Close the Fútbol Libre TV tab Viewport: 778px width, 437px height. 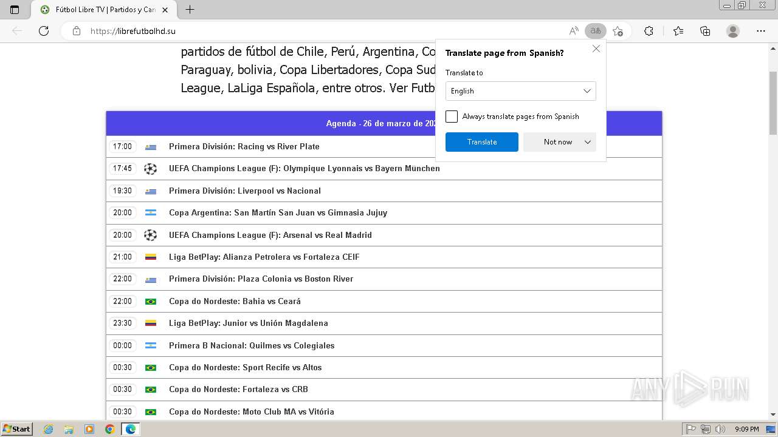[x=165, y=10]
